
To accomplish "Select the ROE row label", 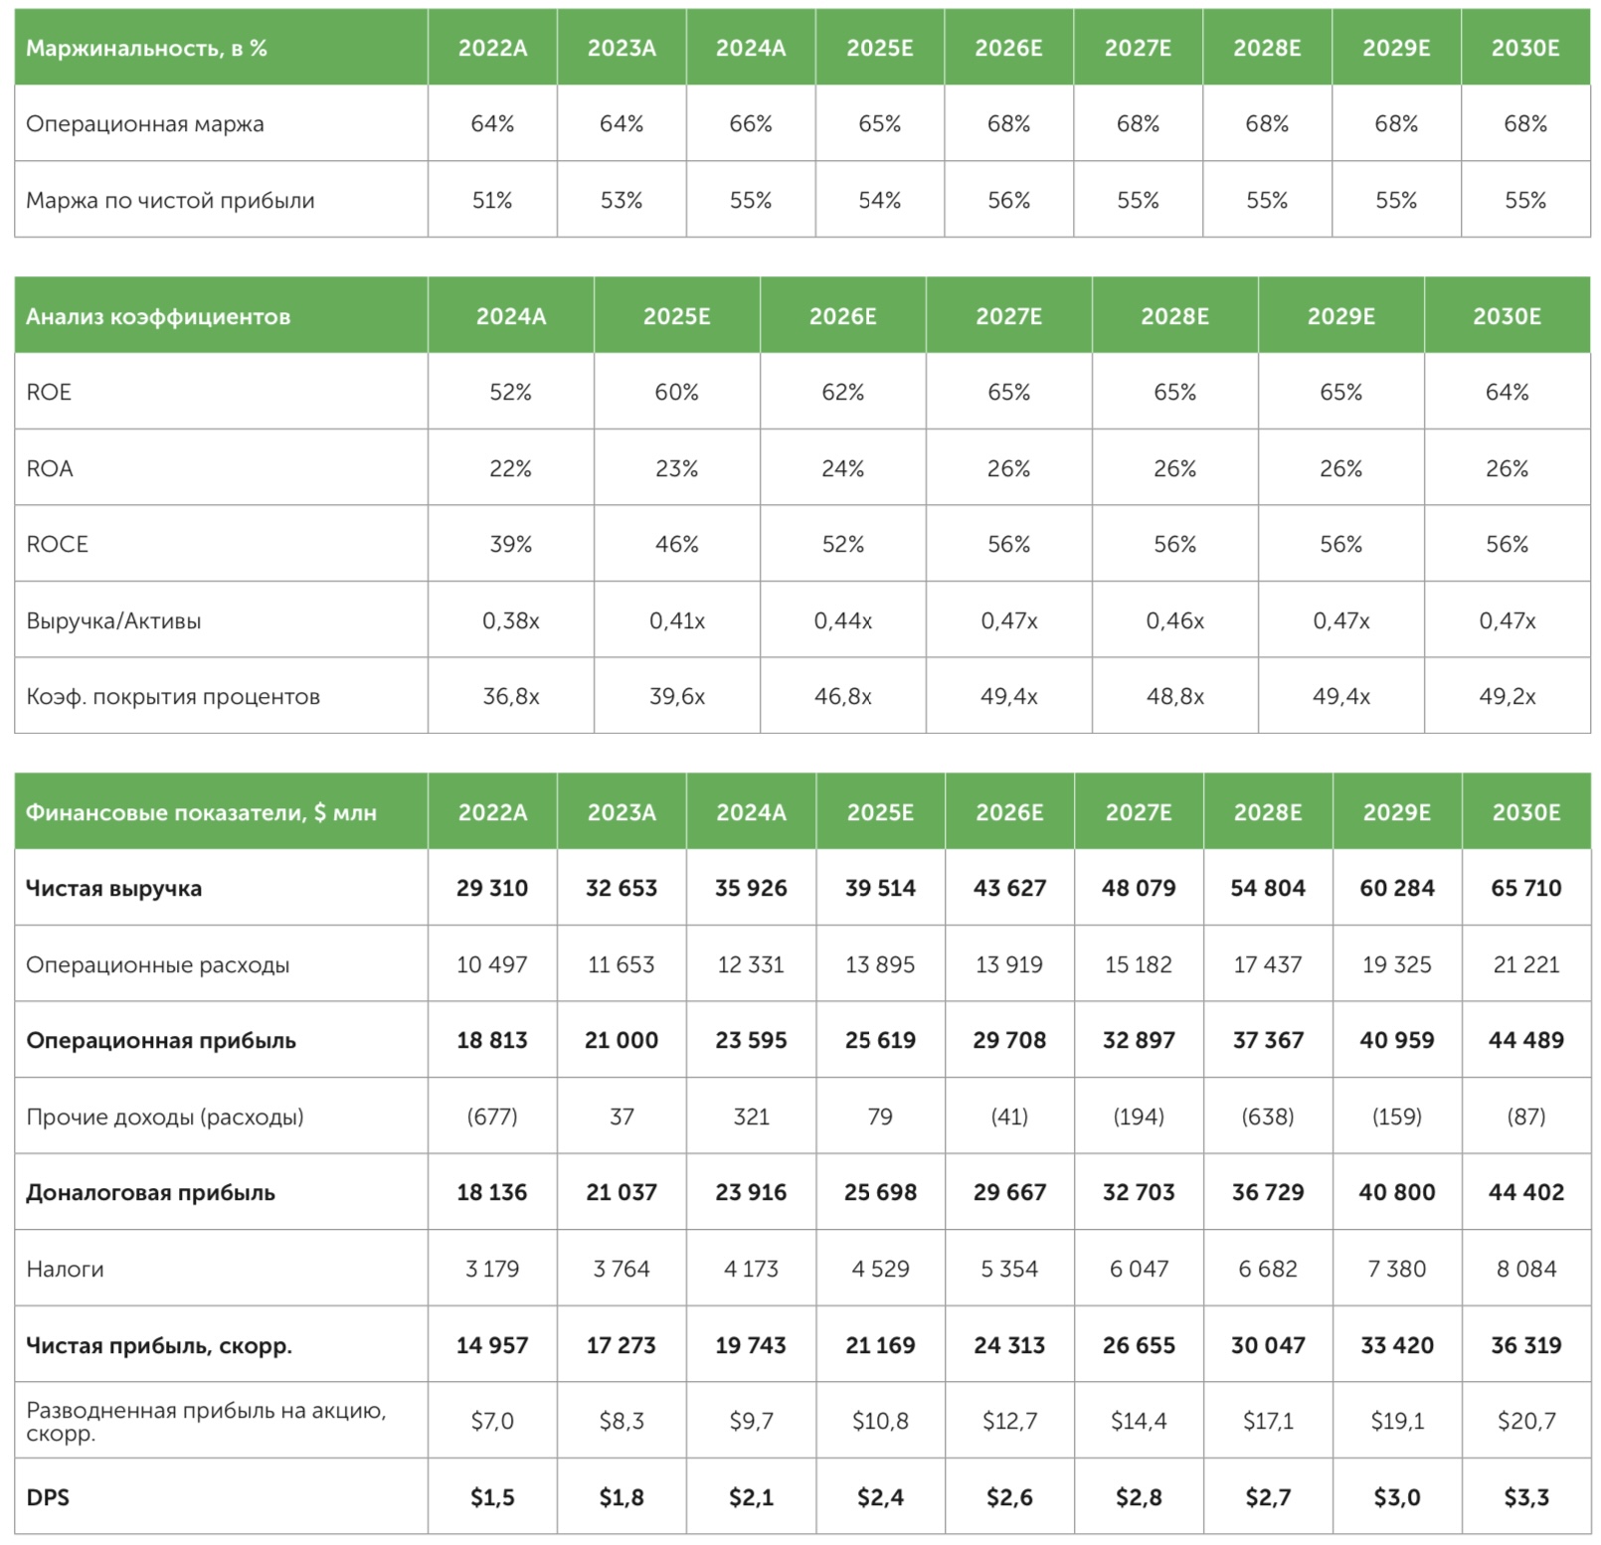I will pyautogui.click(x=49, y=393).
